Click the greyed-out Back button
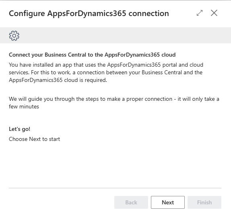 [131, 202]
